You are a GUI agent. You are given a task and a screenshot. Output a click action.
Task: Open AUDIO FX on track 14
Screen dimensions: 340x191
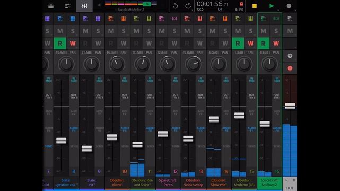226,129
